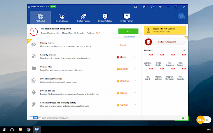Click the Privacy issues crossed-eye icon
The image size is (213, 133).
click(x=34, y=44)
